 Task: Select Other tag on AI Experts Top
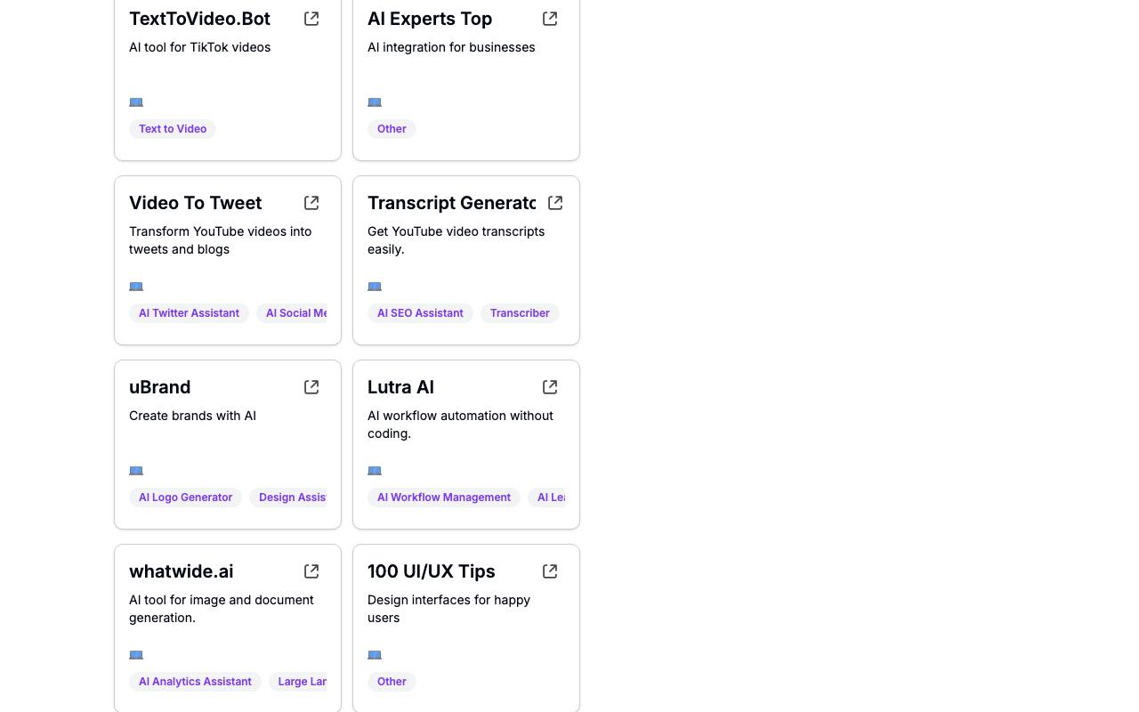[x=392, y=129]
